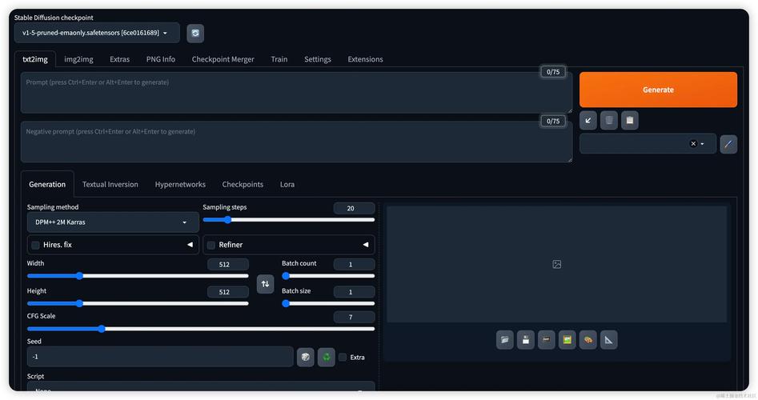
Task: Switch to the txt2img tab
Action: pyautogui.click(x=35, y=59)
